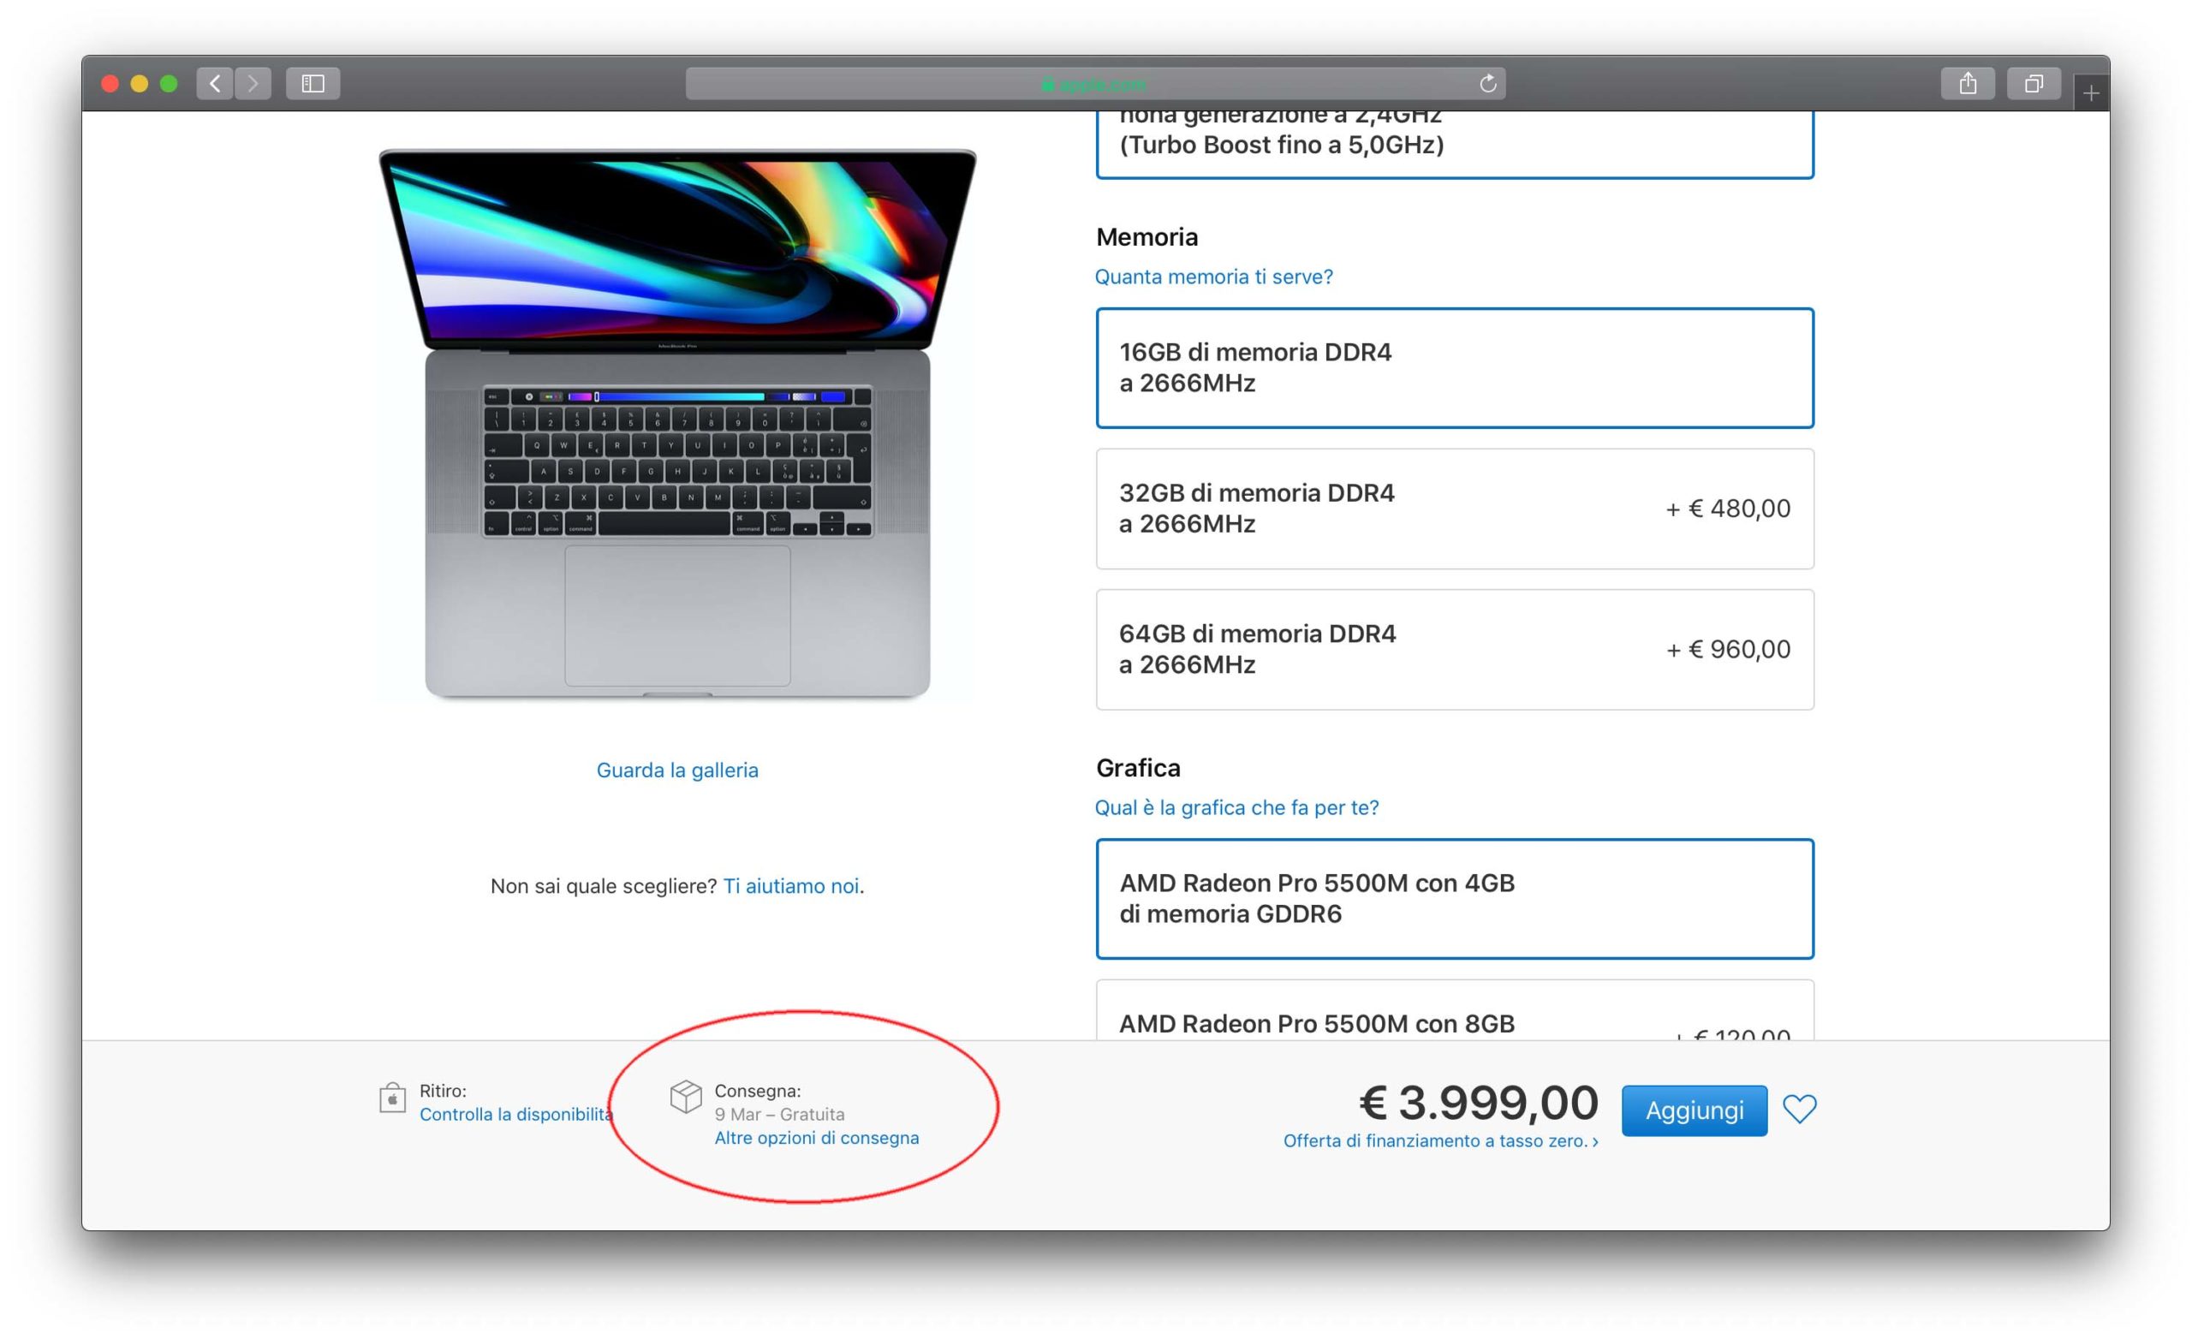Toggle the Safari sidebar button
2192x1339 pixels.
(313, 84)
